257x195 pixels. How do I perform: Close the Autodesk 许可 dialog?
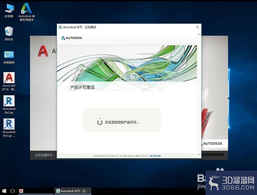pos(197,27)
